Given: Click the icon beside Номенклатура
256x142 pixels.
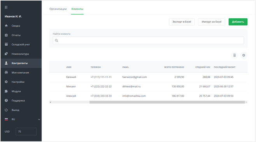Looking at the screenshot, I should point(6,54).
